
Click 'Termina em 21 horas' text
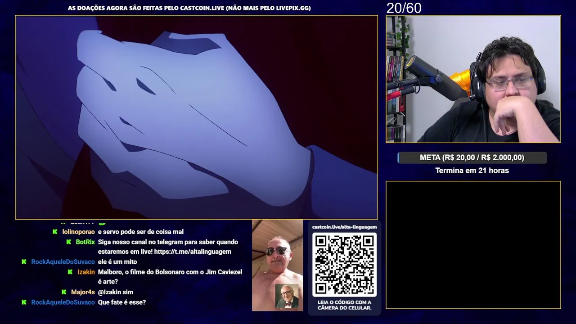472,171
